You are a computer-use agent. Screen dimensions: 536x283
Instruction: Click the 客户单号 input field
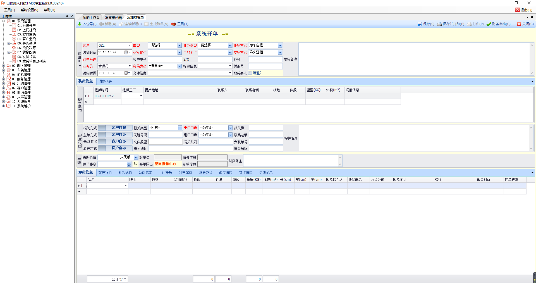click(165, 60)
